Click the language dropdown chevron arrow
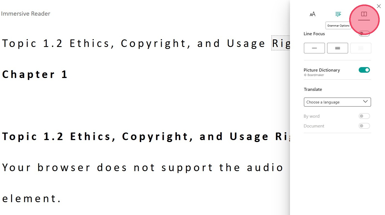This screenshot has width=385, height=215. click(x=365, y=102)
